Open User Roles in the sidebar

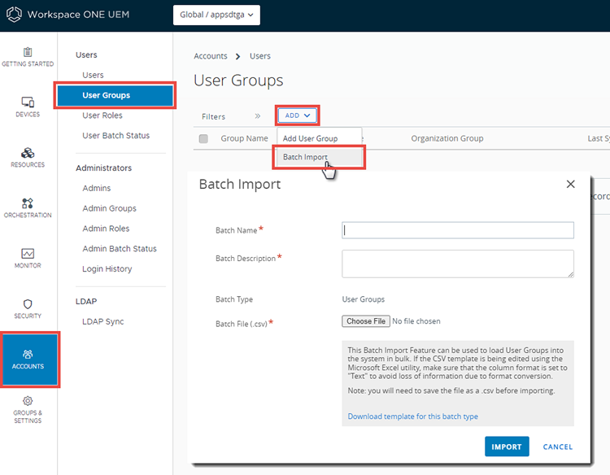click(102, 115)
